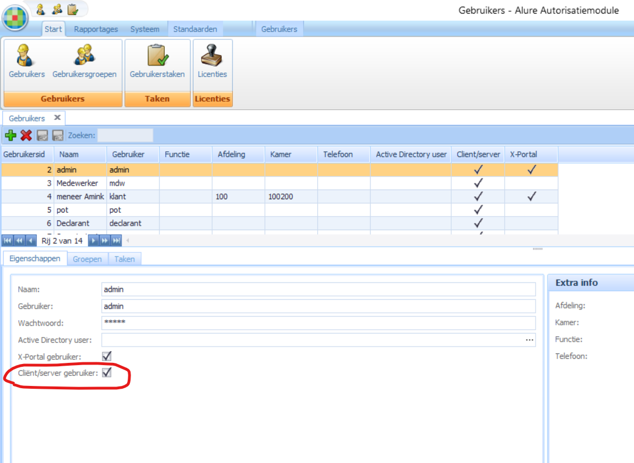The image size is (634, 463).
Task: Close the Gebruikers document tab
Action: [x=57, y=118]
